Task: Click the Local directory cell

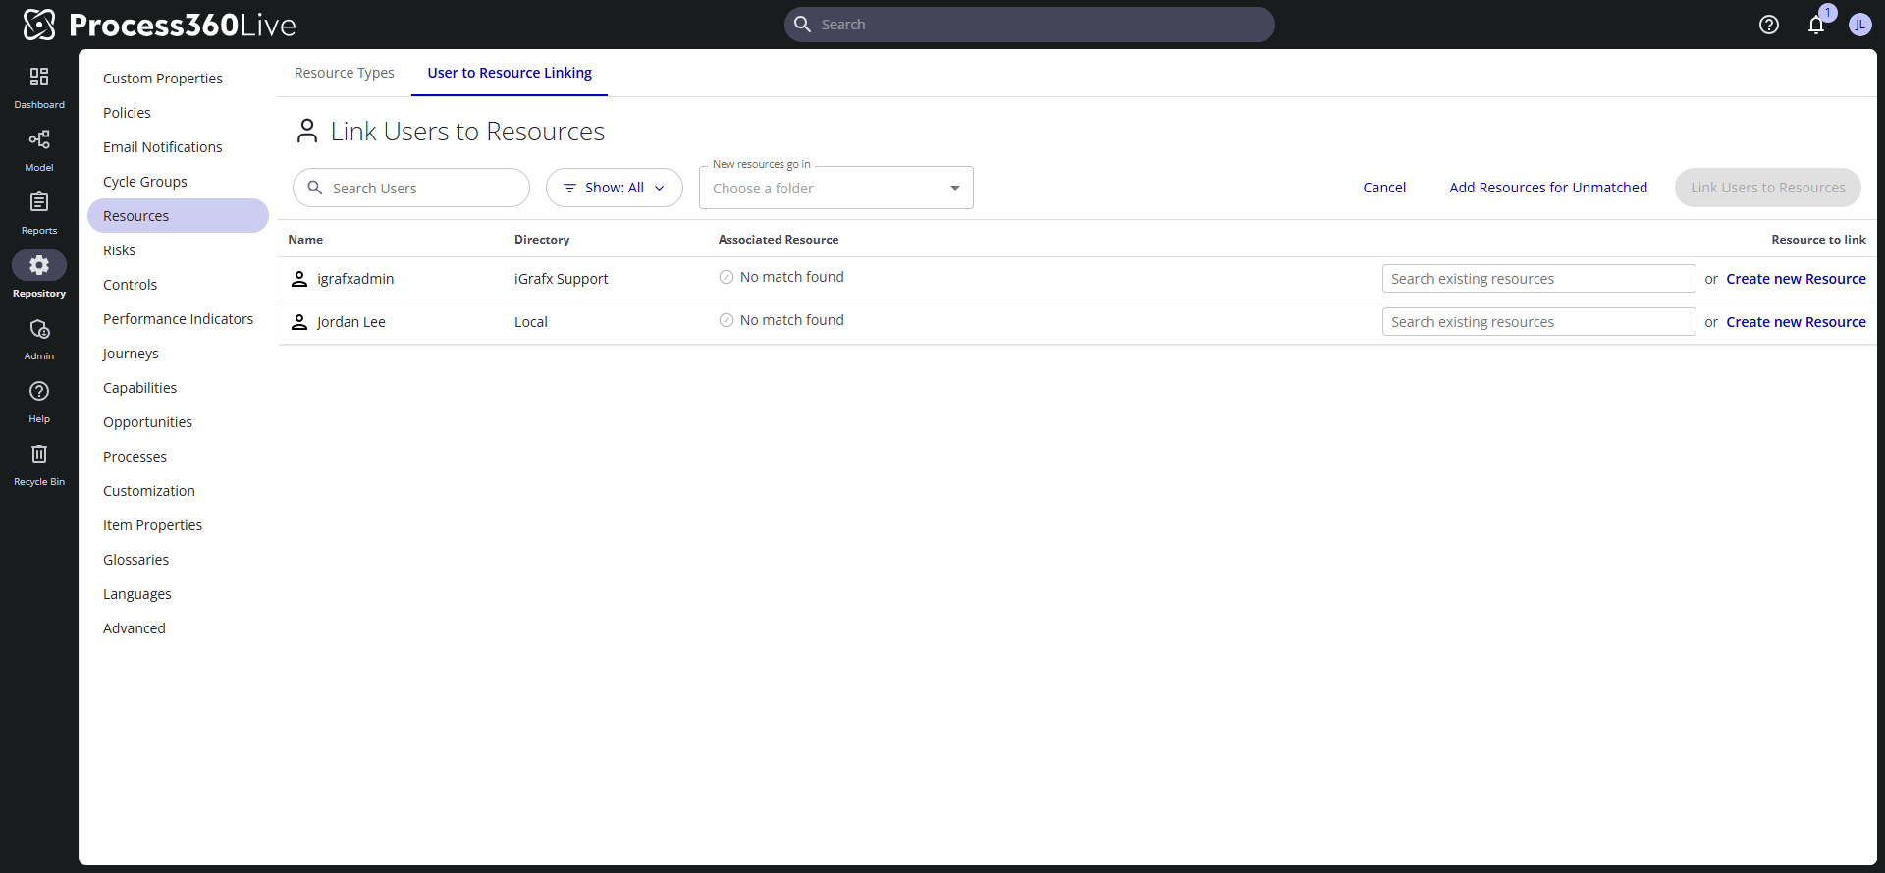Action: pyautogui.click(x=531, y=322)
